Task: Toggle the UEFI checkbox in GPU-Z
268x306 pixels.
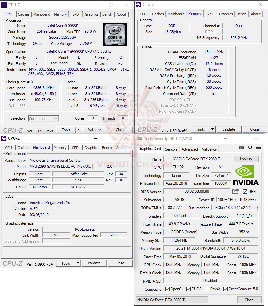Action: click(x=245, y=191)
